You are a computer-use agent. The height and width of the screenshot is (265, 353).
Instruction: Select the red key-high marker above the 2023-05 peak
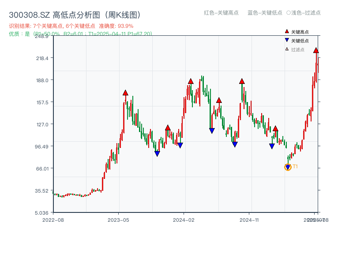(x=125, y=93)
